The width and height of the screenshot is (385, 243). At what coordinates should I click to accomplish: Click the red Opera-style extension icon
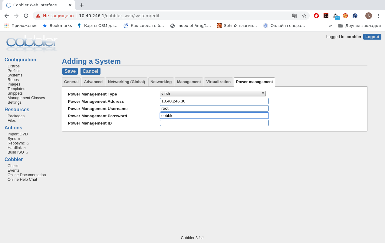[x=316, y=16]
